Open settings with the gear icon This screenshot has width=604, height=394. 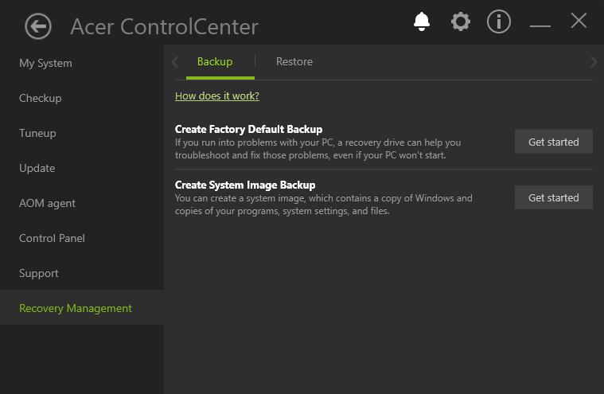click(460, 21)
